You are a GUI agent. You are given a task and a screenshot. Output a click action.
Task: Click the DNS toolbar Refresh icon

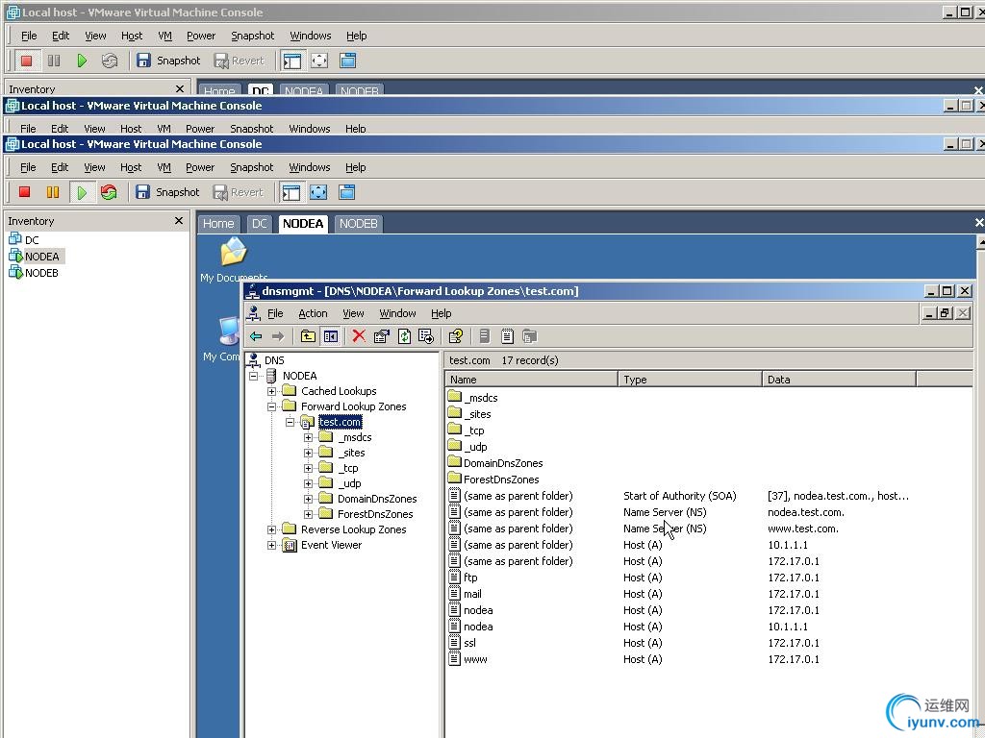point(404,336)
